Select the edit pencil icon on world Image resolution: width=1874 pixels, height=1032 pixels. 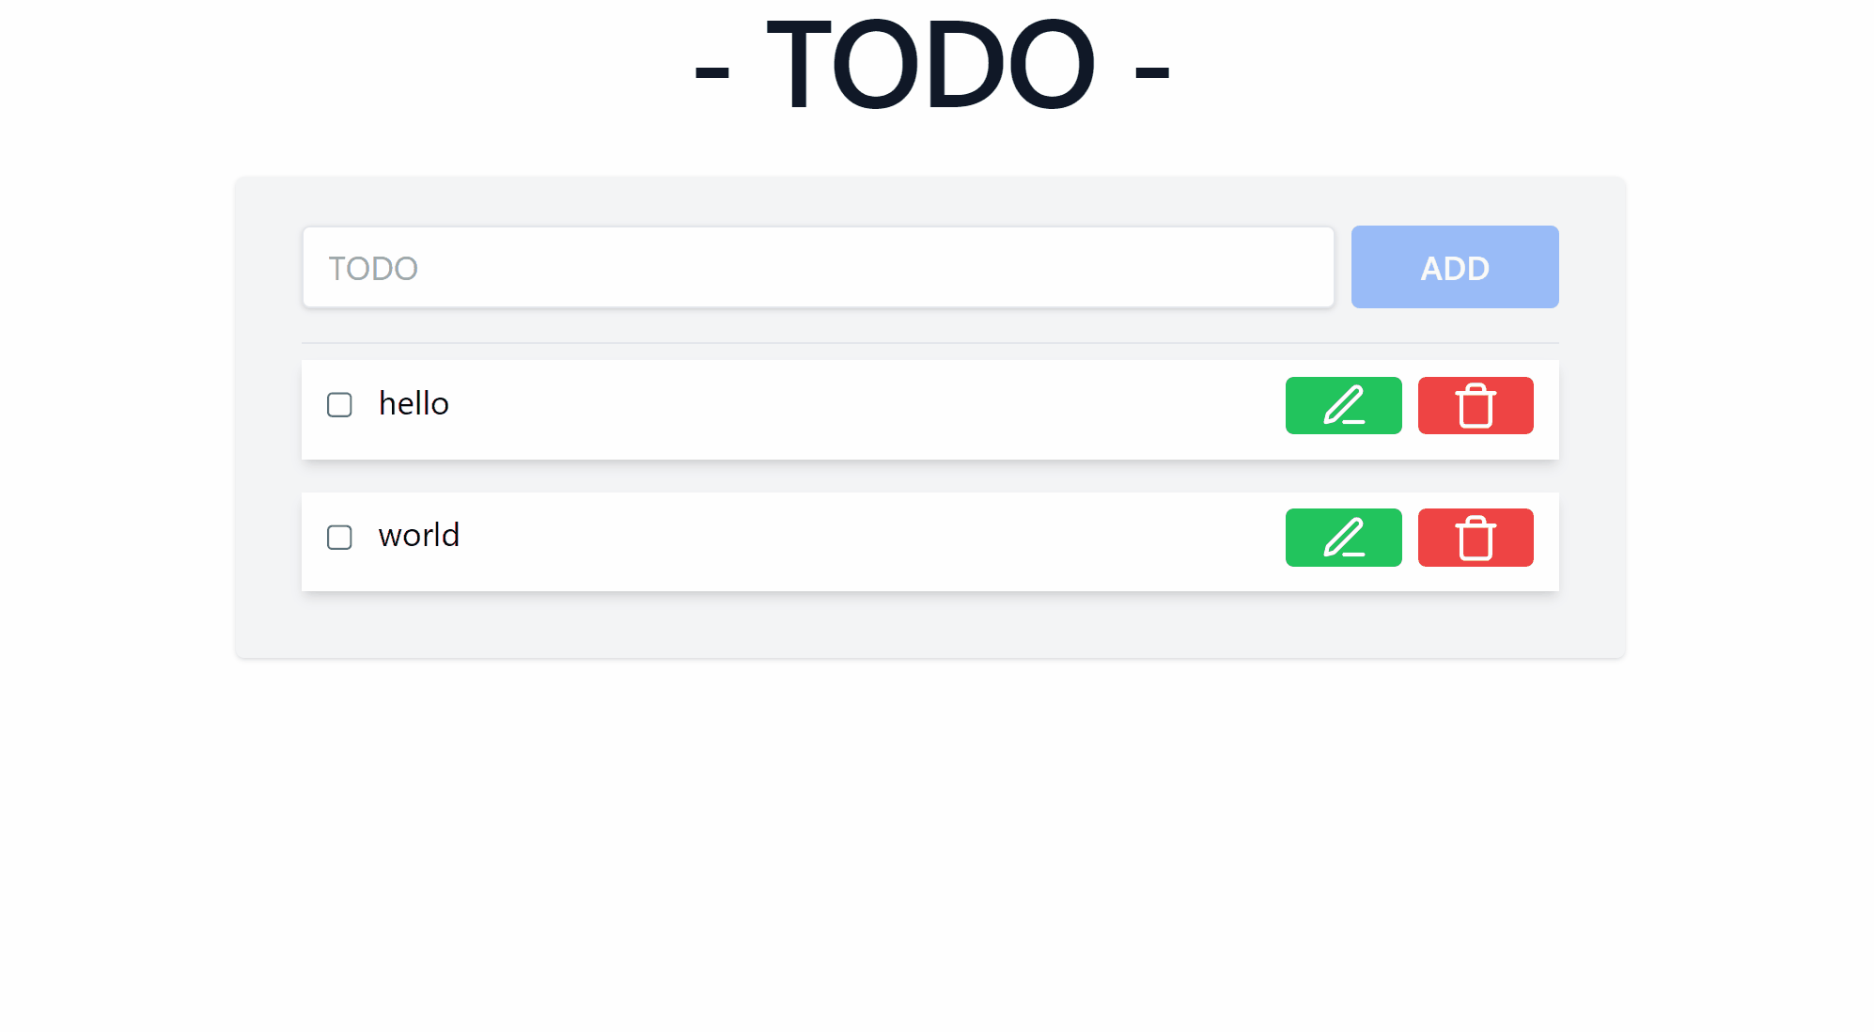[x=1343, y=538]
